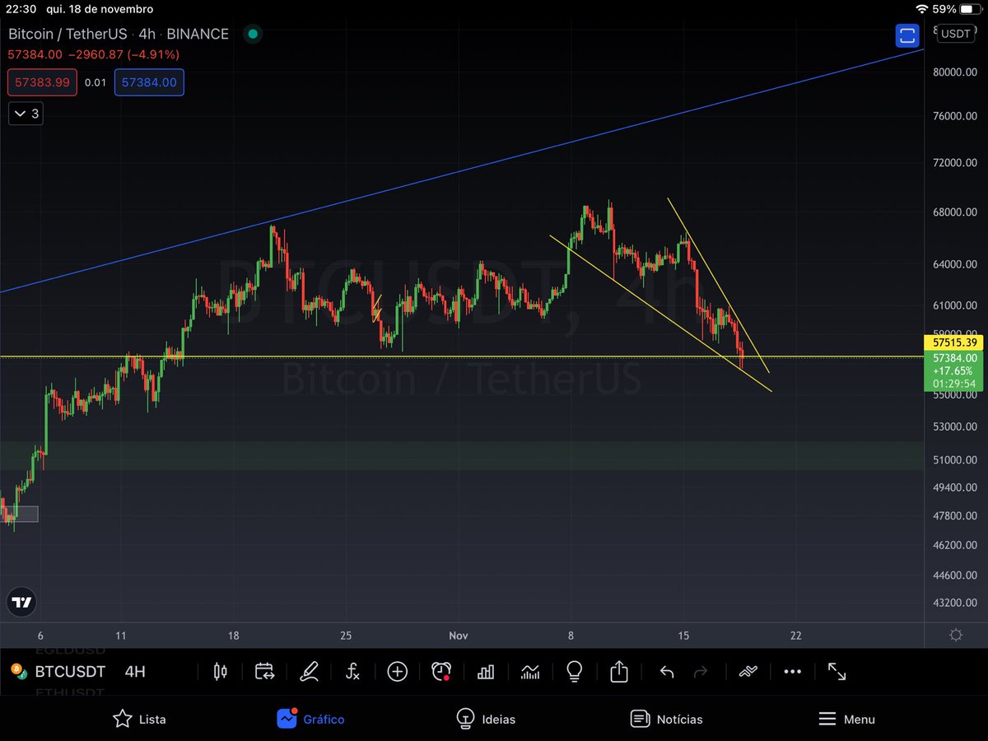Tap the 43200.00 price scale label
The height and width of the screenshot is (741, 988).
point(954,603)
